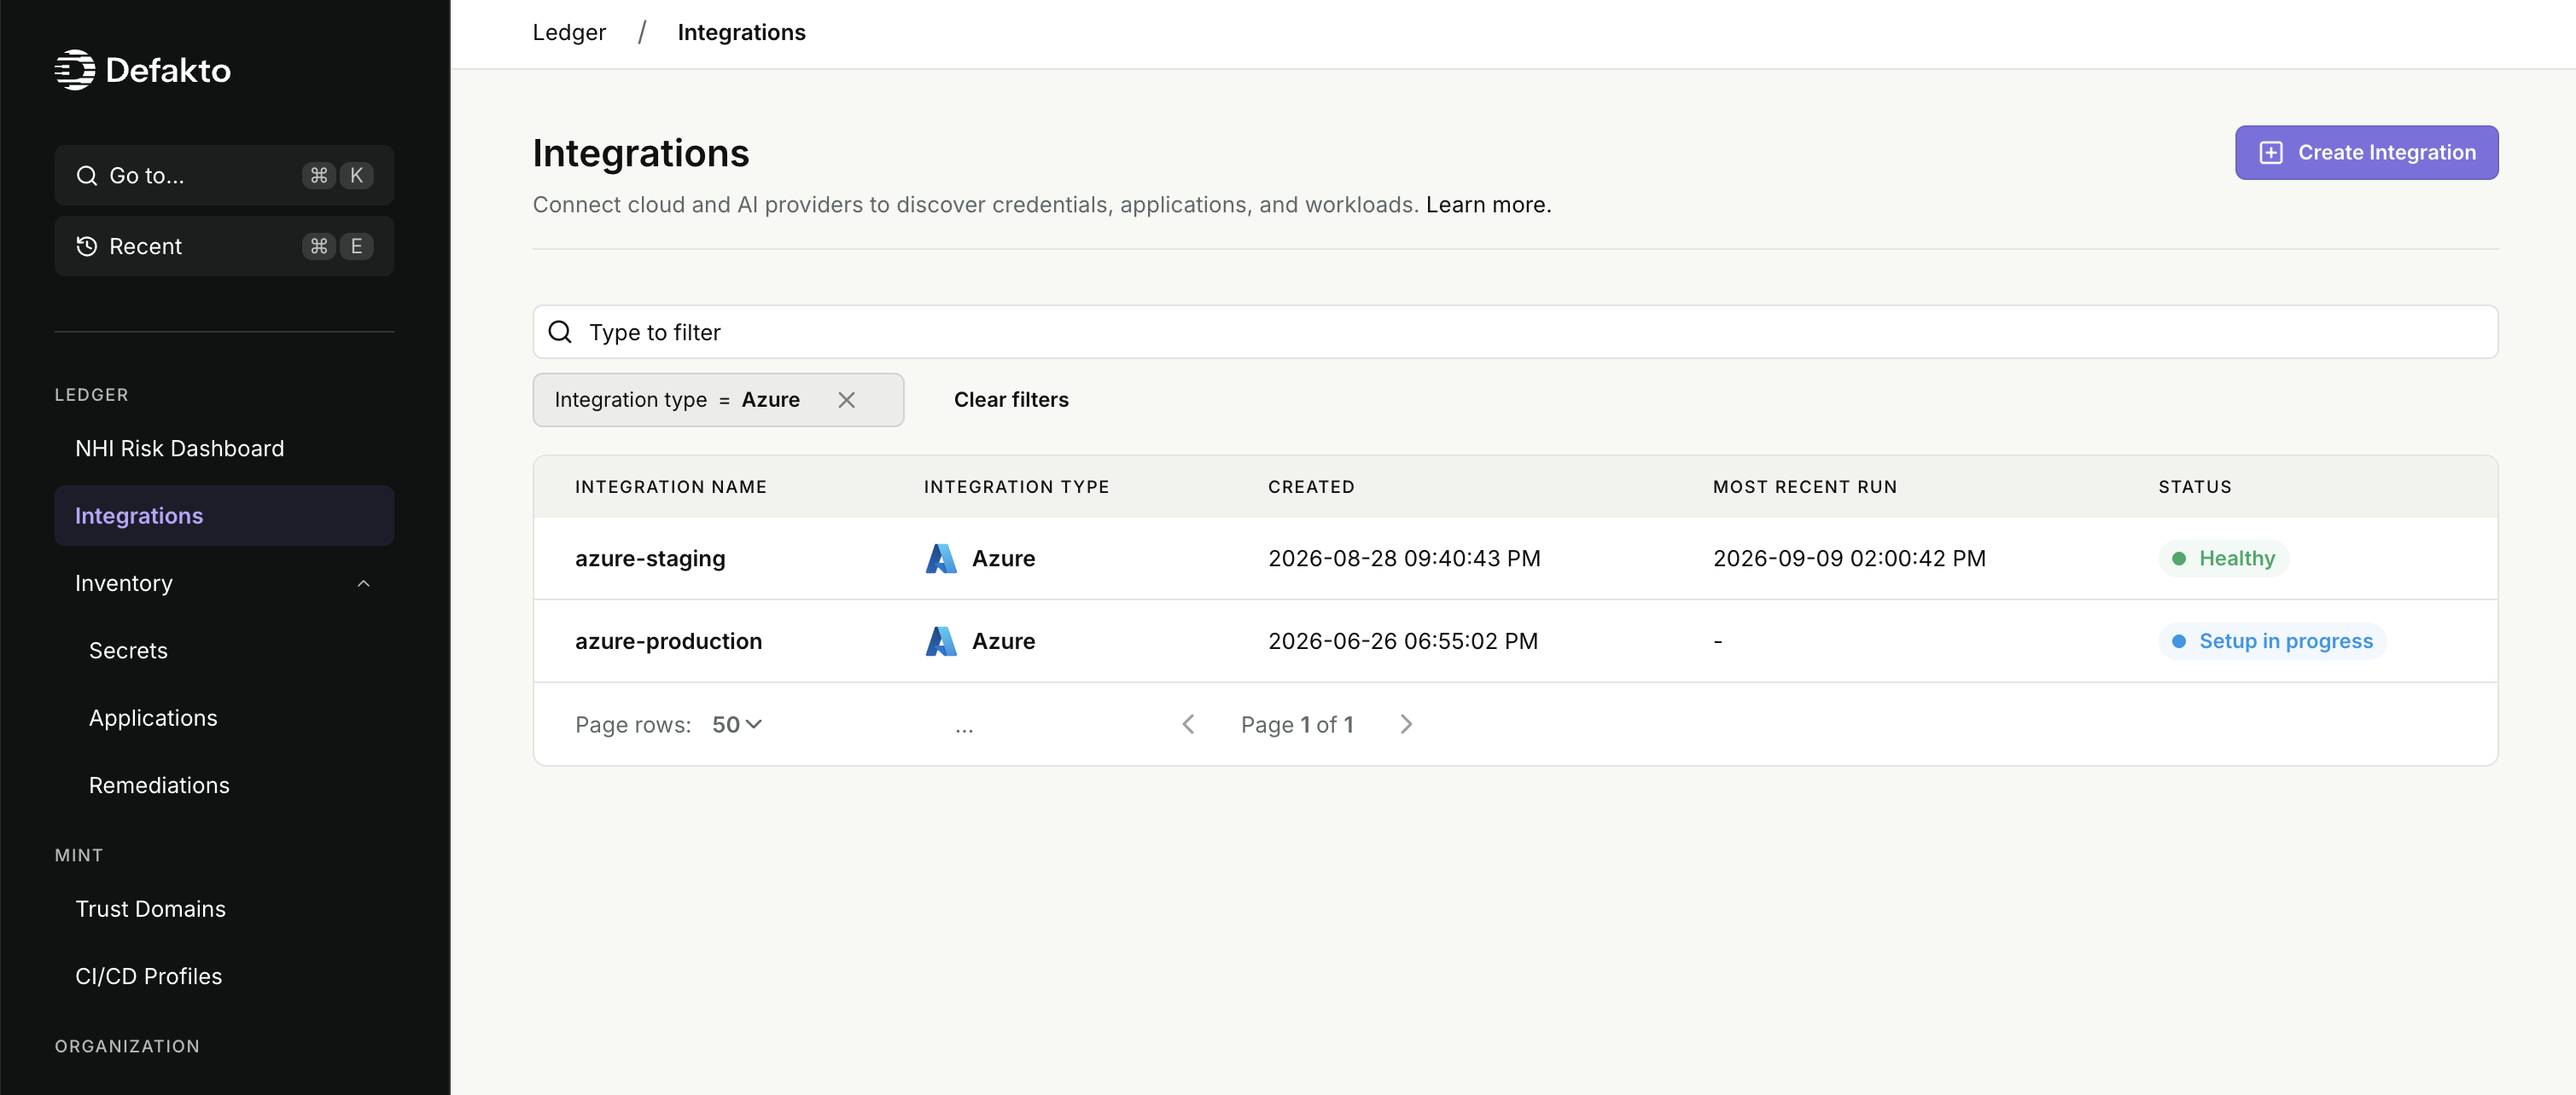Click Ledger in the breadcrumb
The height and width of the screenshot is (1095, 2576).
tap(569, 32)
